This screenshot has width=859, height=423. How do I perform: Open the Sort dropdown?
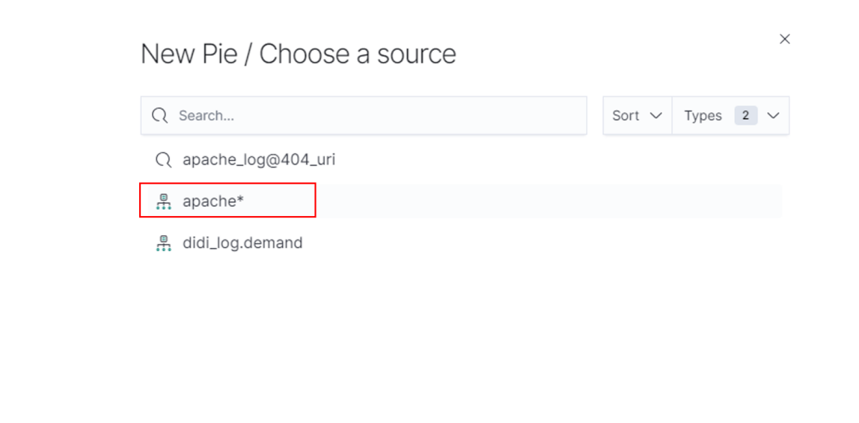637,116
